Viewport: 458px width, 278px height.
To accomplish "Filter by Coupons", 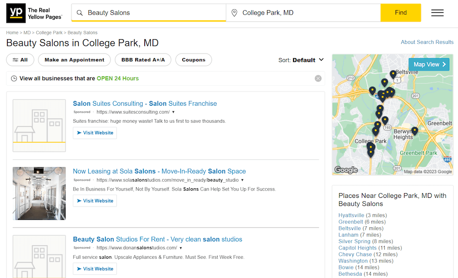I will 194,60.
